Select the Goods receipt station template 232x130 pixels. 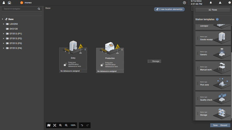213,38
